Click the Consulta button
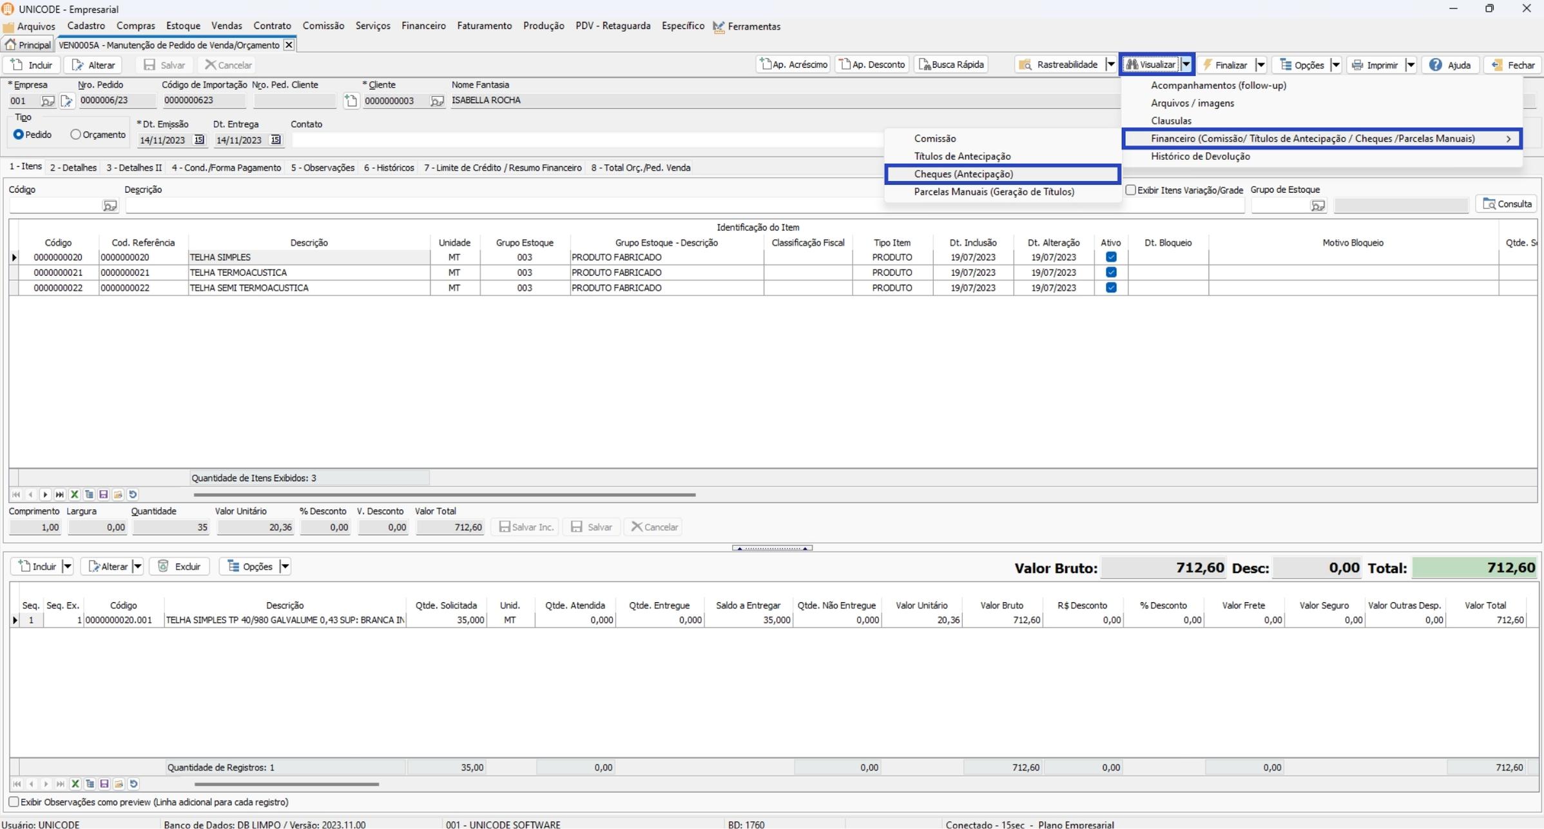1544x829 pixels. point(1507,204)
